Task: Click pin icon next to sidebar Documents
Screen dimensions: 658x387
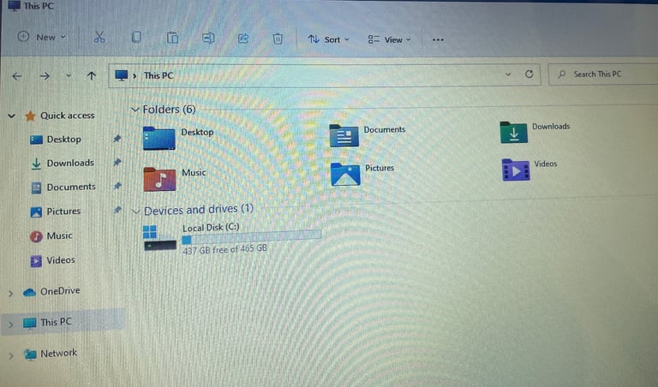Action: click(117, 185)
